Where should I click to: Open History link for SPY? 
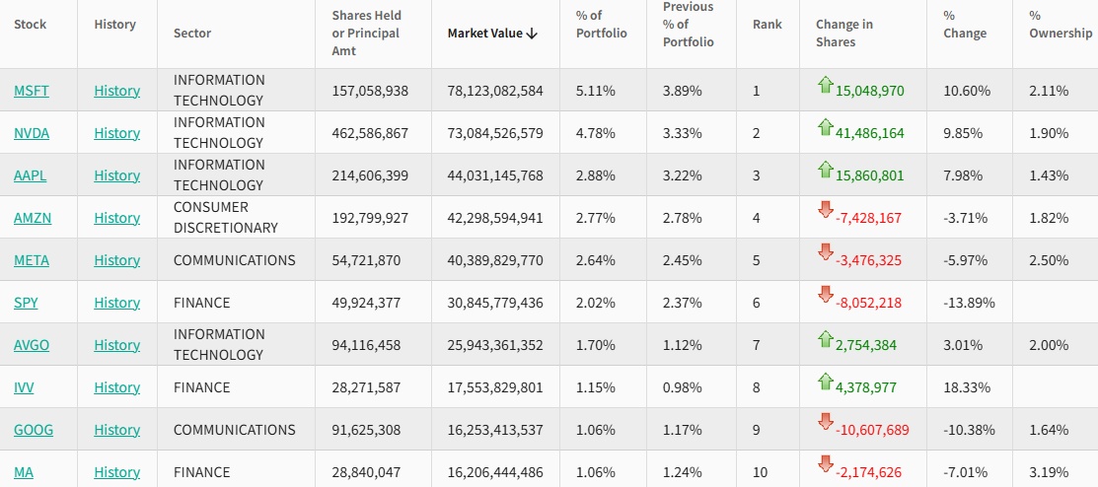click(x=117, y=303)
